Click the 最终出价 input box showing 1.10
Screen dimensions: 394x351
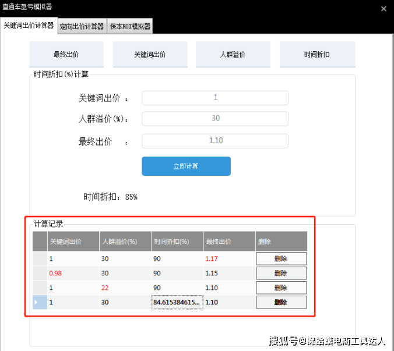(x=215, y=140)
